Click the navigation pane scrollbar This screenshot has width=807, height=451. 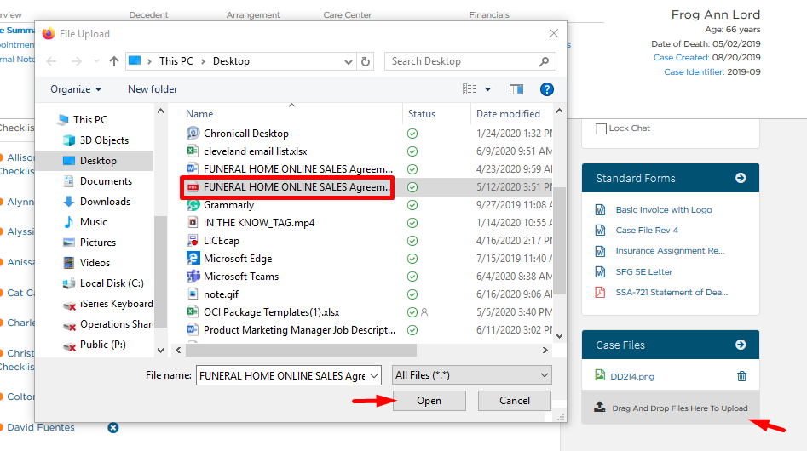(160, 271)
